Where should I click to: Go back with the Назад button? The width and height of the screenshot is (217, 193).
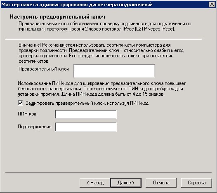point(95,183)
